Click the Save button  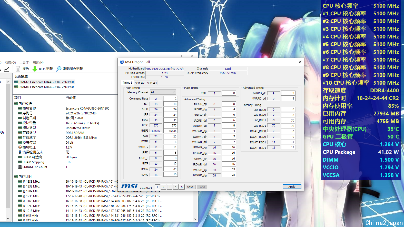point(190,187)
